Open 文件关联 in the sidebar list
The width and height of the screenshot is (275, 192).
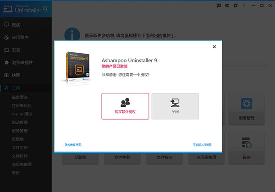click(20, 148)
